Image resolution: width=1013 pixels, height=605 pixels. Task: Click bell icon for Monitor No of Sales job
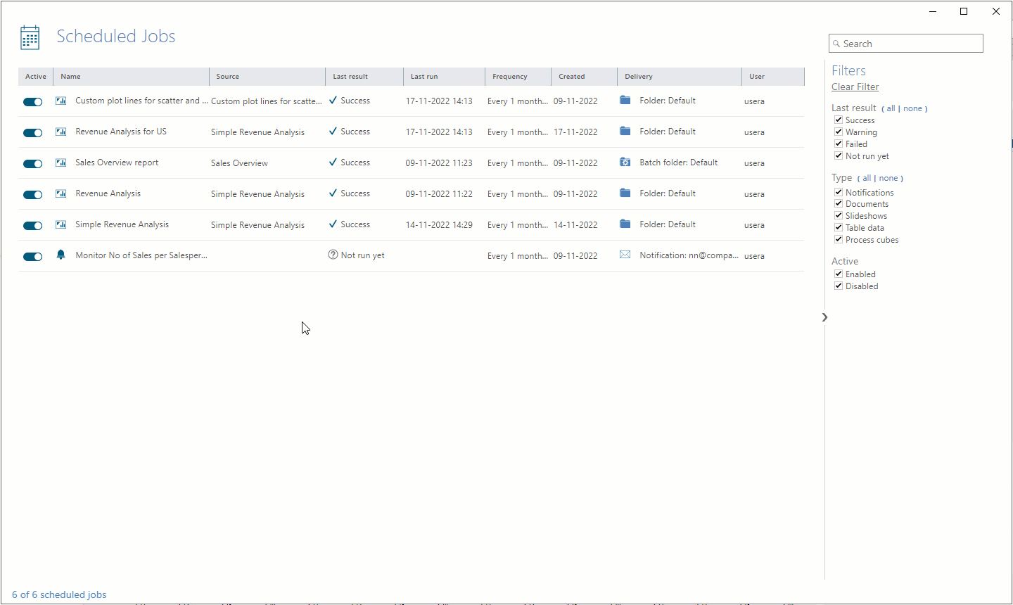61,255
